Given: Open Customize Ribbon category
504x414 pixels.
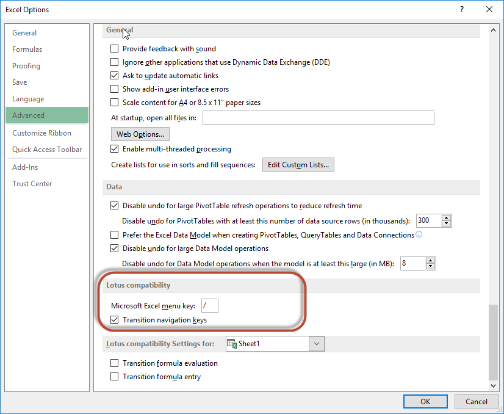Looking at the screenshot, I should click(x=47, y=133).
